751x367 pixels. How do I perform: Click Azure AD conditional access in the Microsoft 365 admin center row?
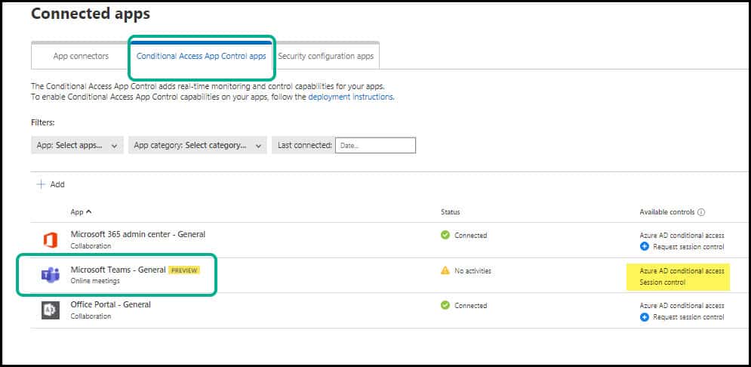click(x=682, y=236)
